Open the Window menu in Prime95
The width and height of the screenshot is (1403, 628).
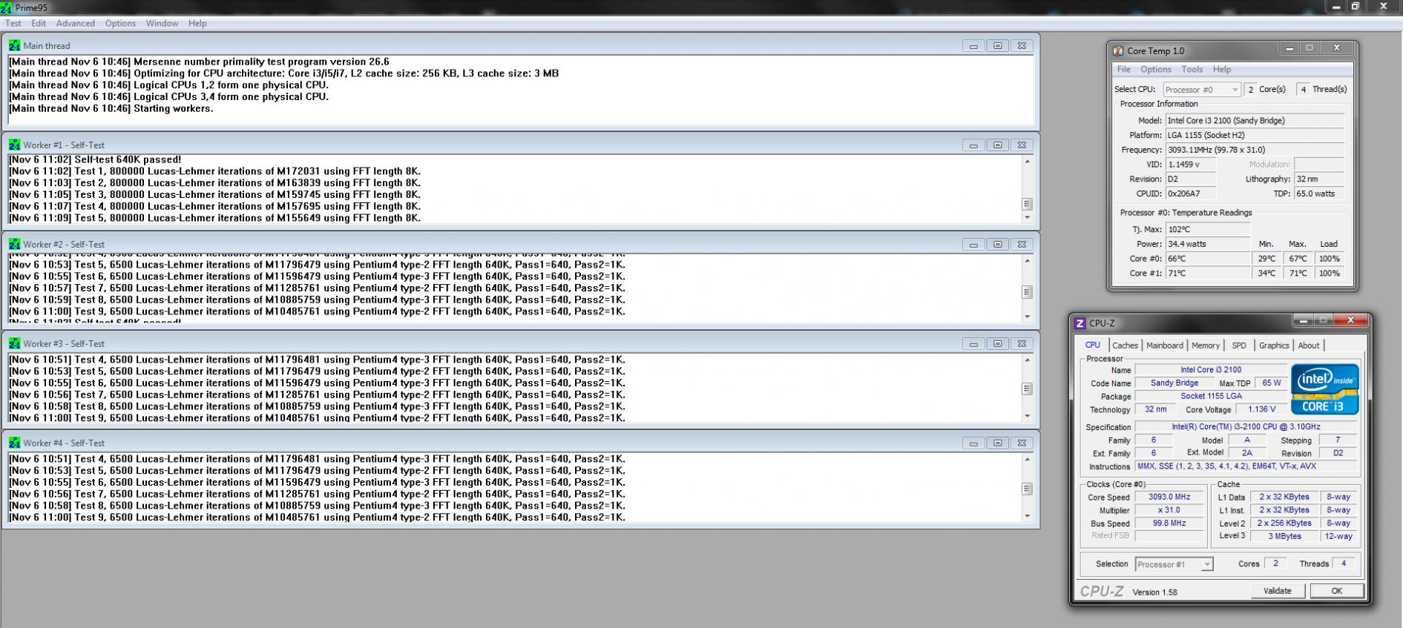coord(162,23)
